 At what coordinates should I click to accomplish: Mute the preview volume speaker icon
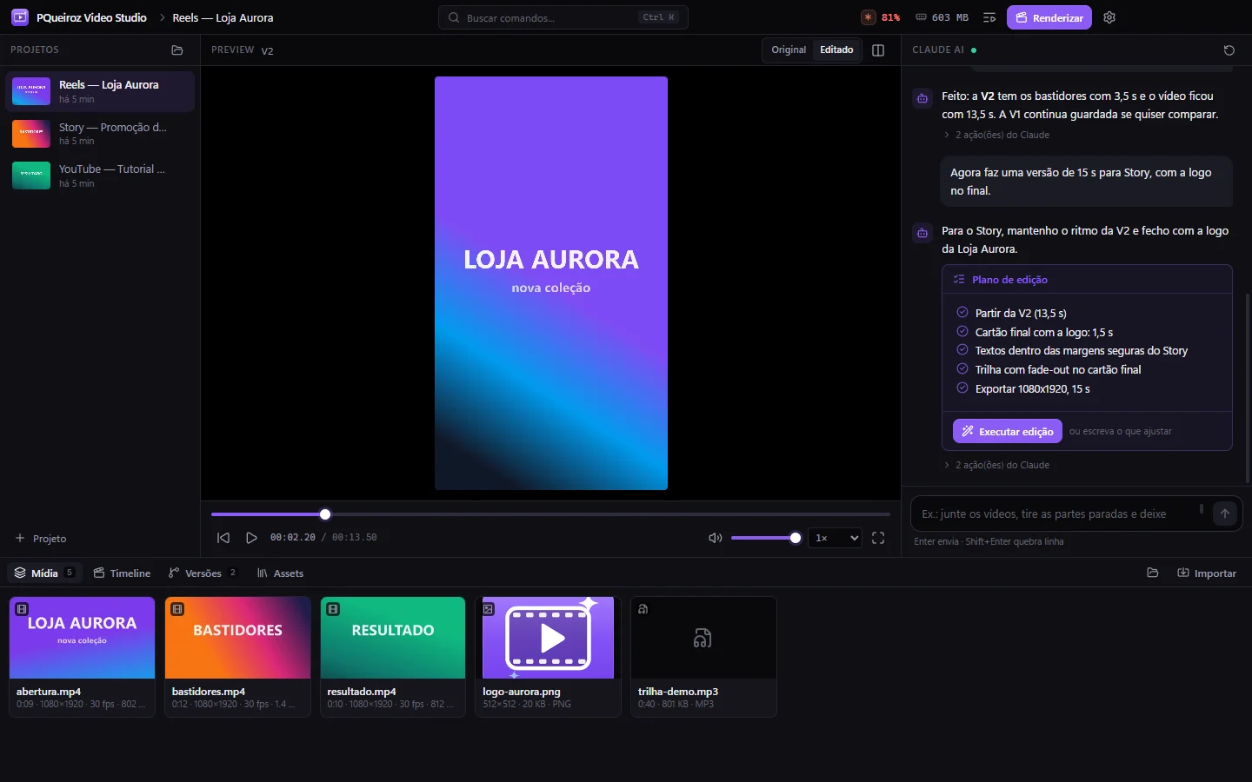(x=716, y=538)
